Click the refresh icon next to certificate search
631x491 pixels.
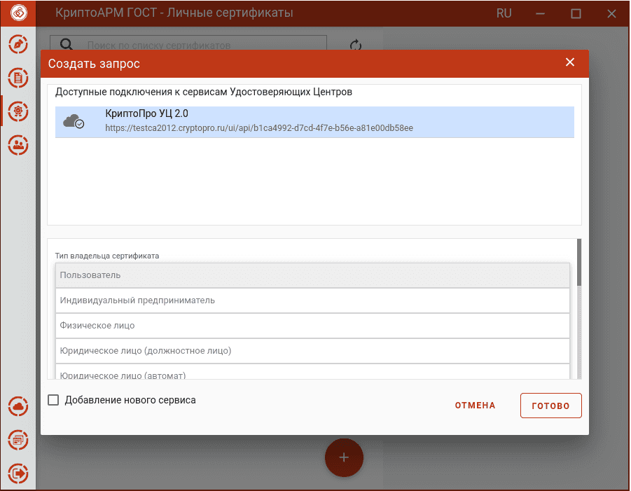(x=356, y=45)
